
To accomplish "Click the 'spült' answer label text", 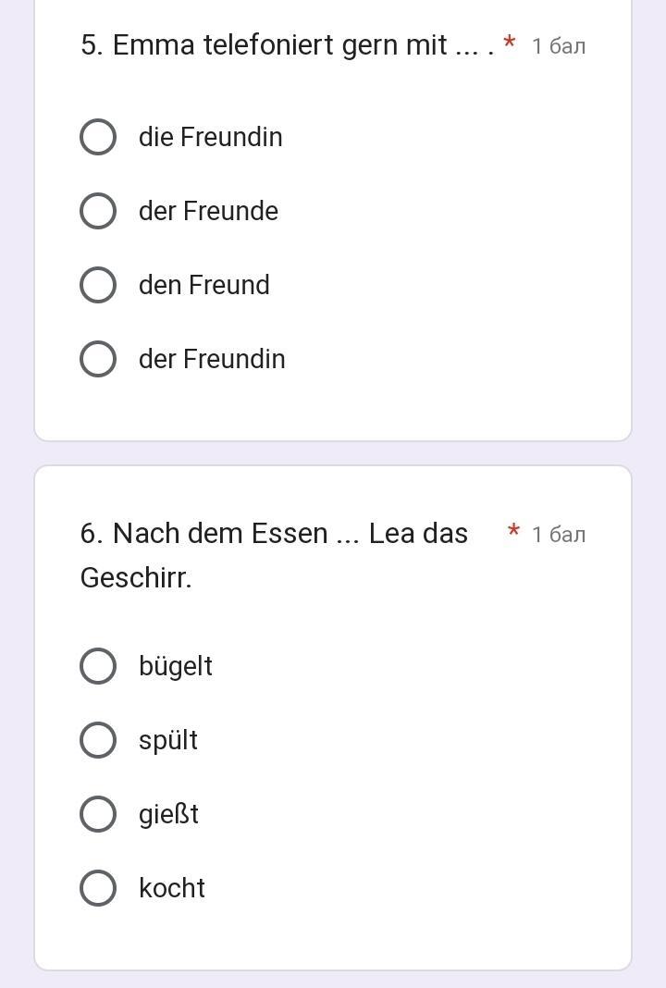I will click(167, 740).
